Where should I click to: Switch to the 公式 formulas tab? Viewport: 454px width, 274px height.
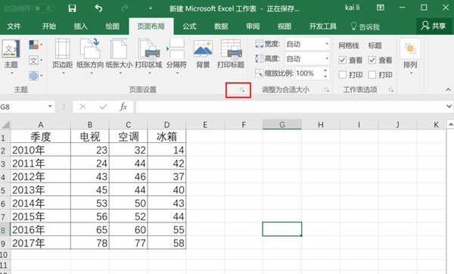[189, 26]
